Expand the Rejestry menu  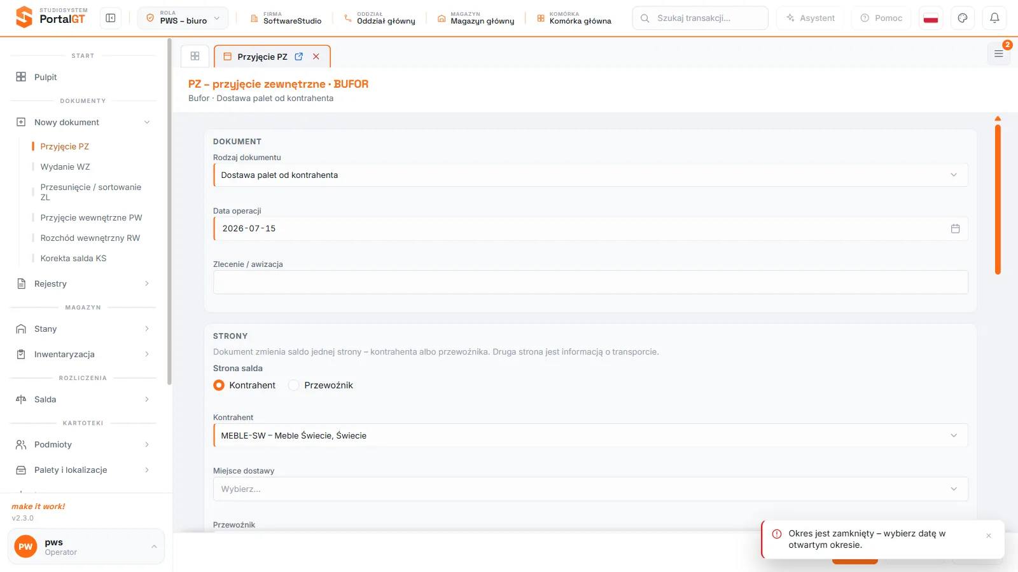pos(83,283)
